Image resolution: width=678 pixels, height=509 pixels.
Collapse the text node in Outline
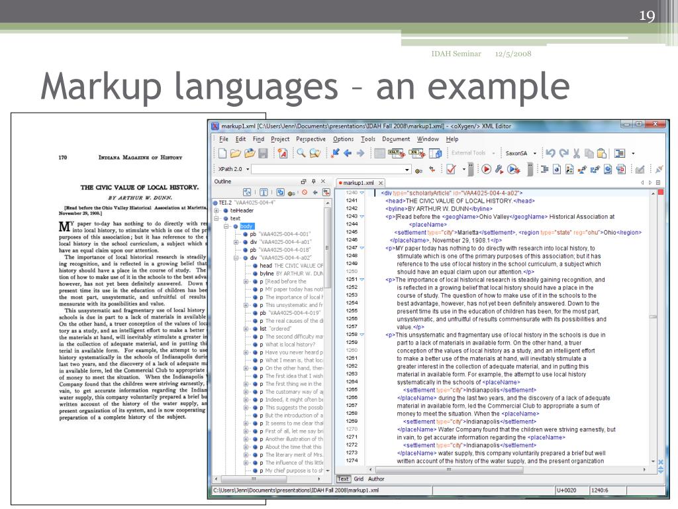217,219
